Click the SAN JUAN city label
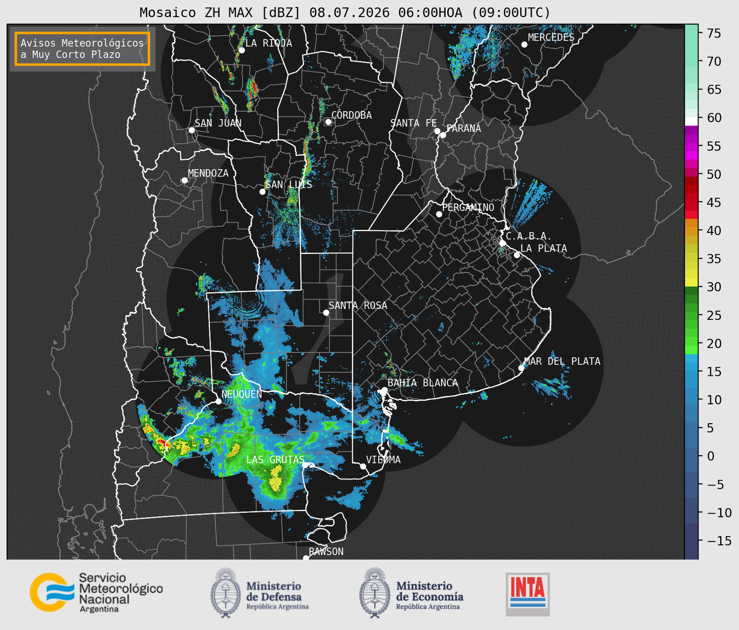 click(218, 123)
